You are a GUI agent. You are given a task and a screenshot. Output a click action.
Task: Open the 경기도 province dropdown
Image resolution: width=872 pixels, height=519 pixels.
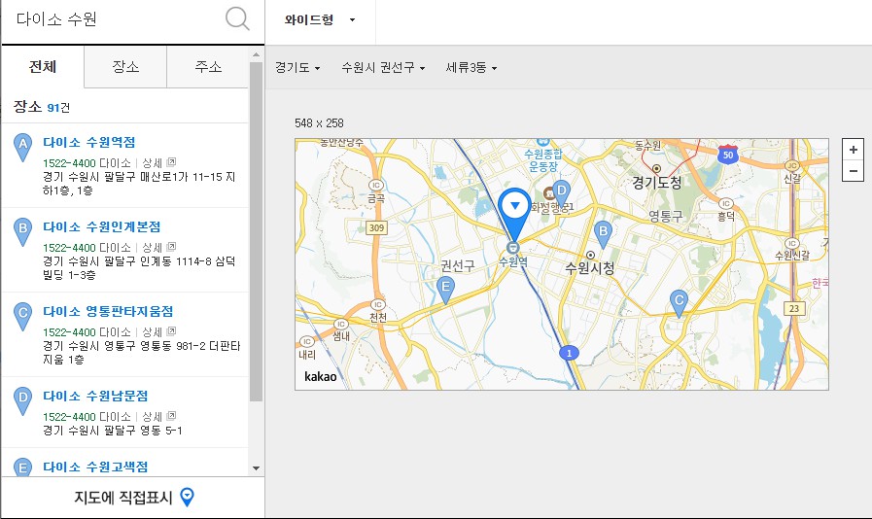298,67
